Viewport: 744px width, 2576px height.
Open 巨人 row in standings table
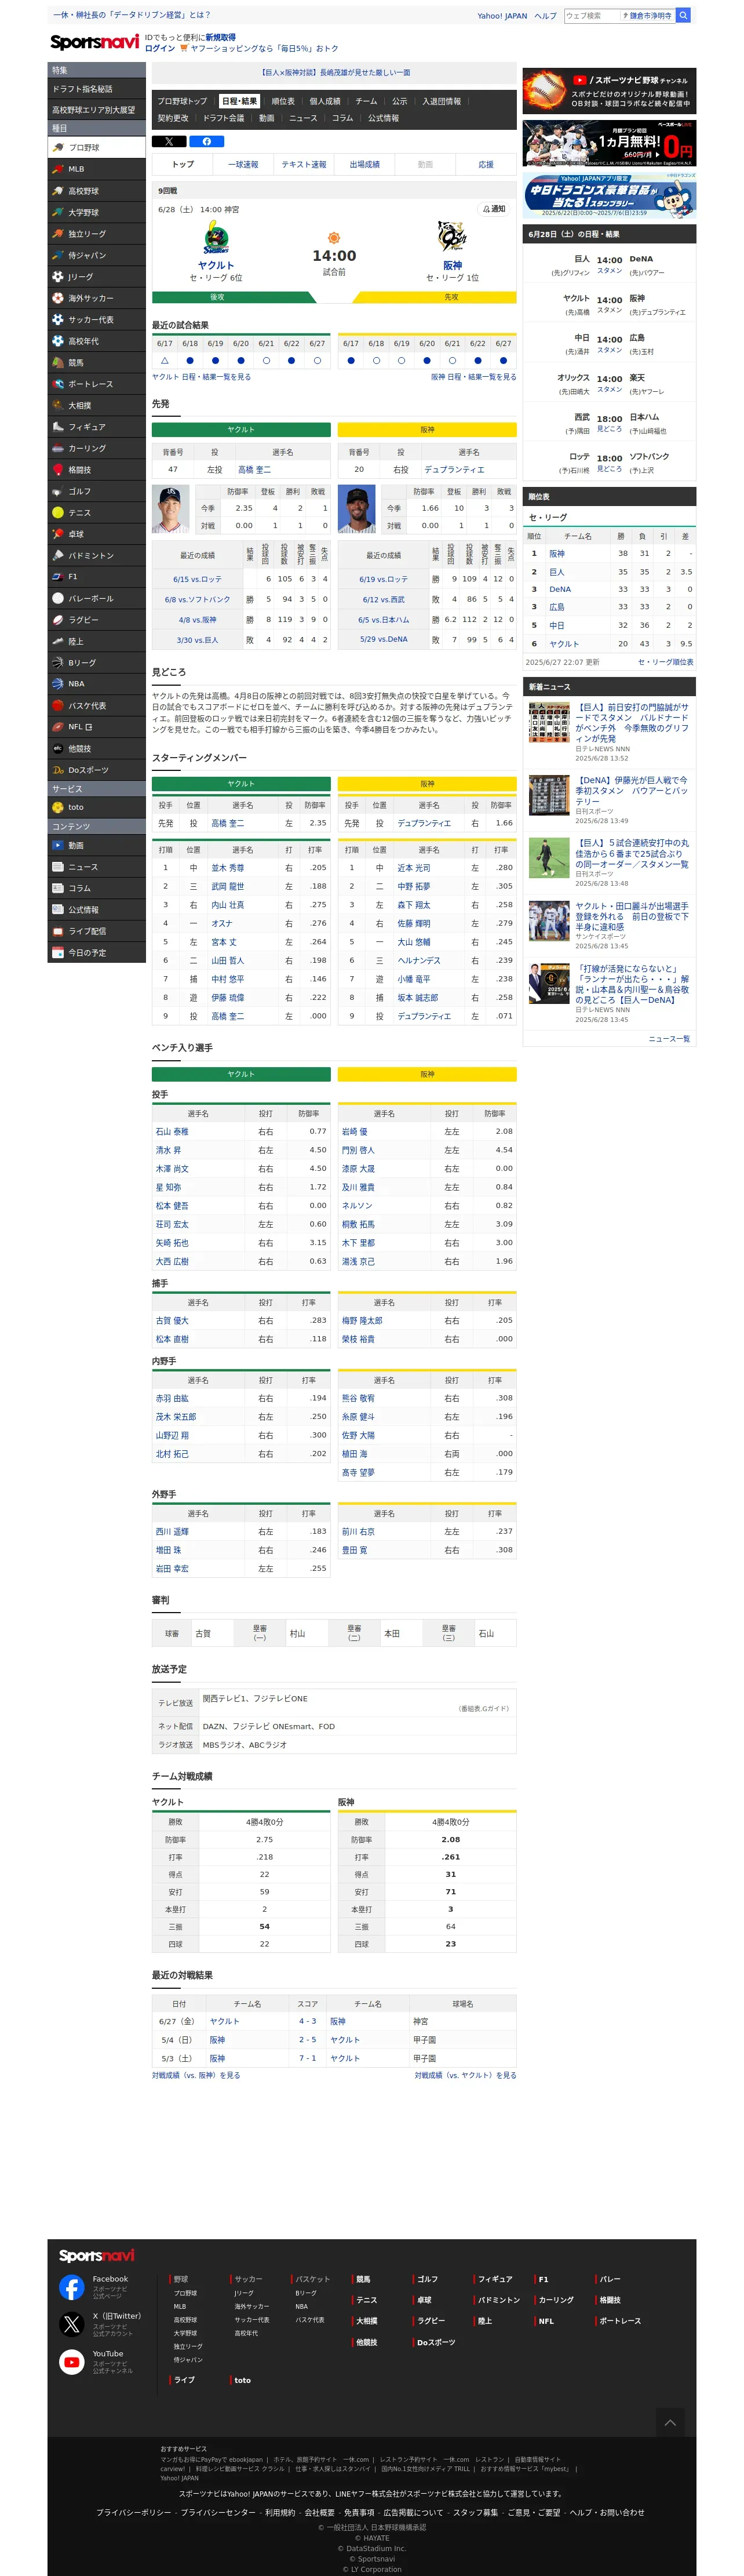click(x=609, y=571)
